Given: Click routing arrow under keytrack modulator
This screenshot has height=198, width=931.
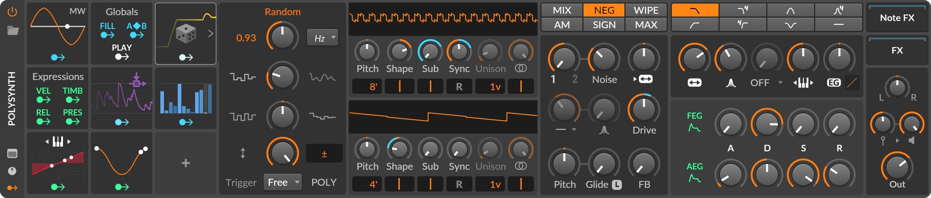Looking at the screenshot, I should (58, 187).
